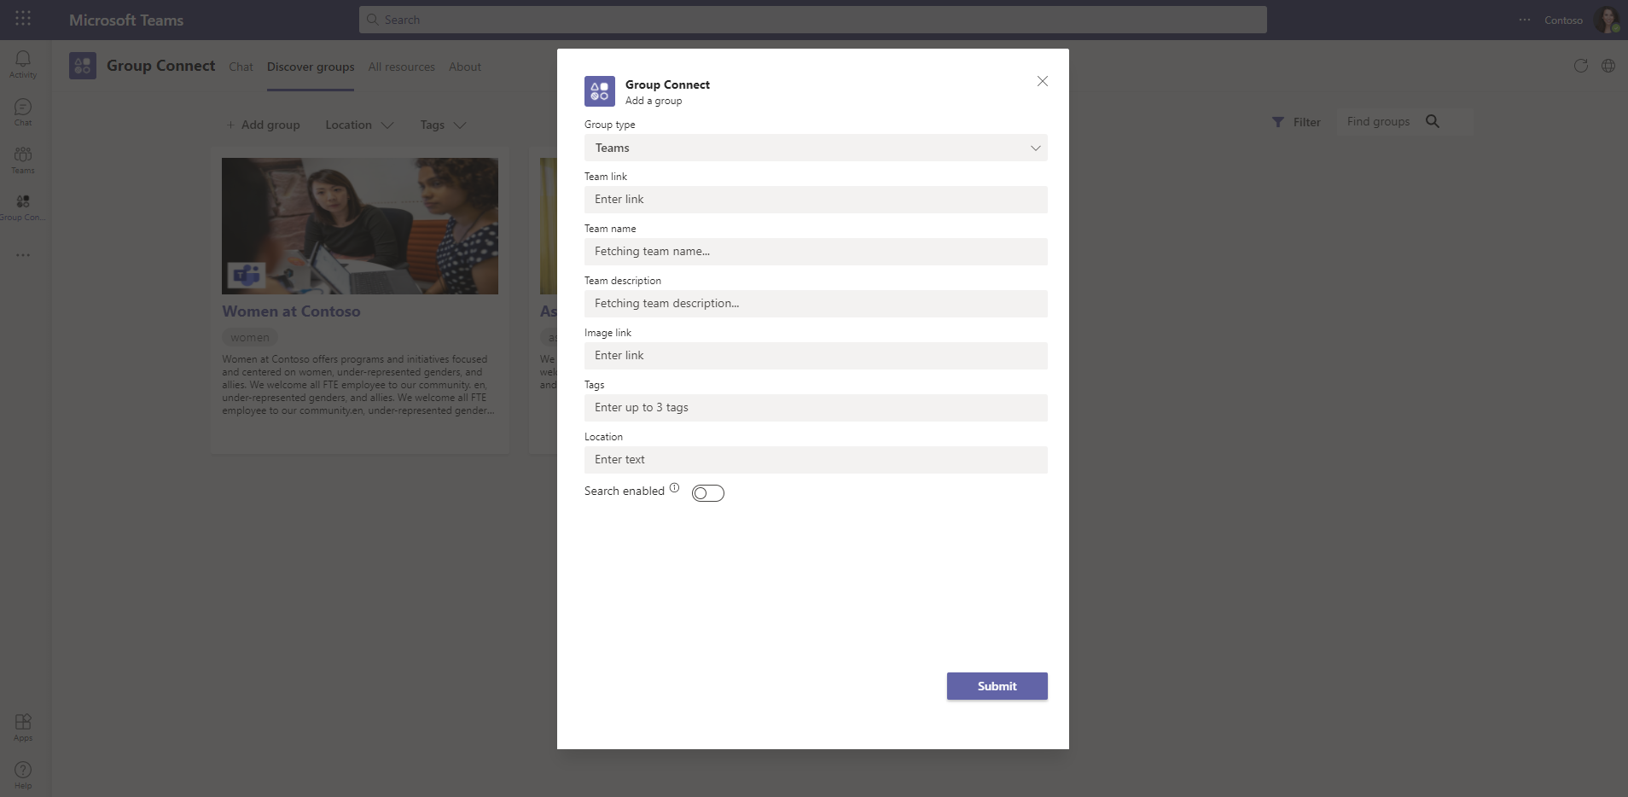
Task: Click the Women at Contoso card image
Action: pos(360,226)
